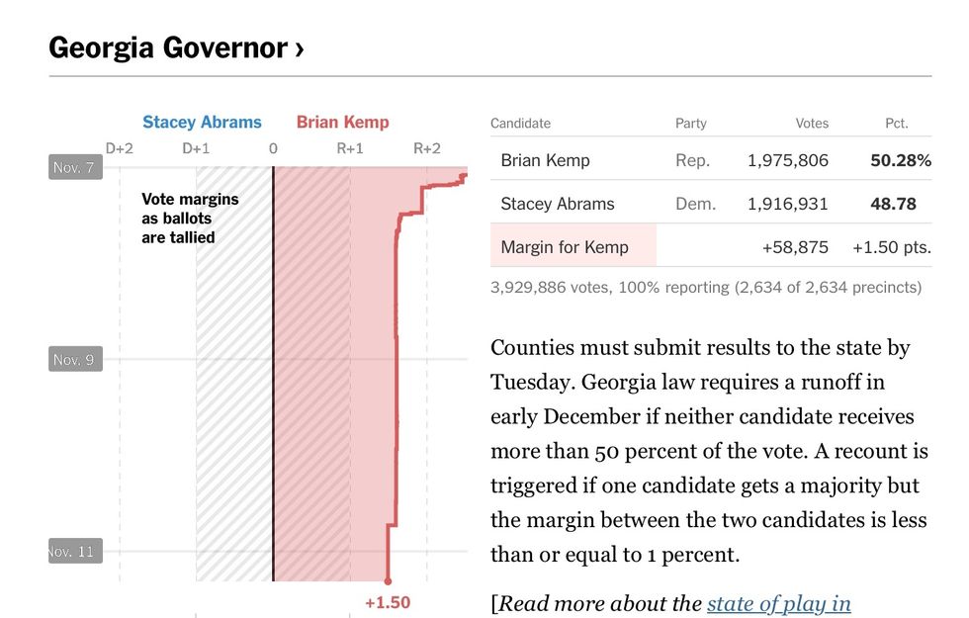The height and width of the screenshot is (618, 969).
Task: Click the Stacey Abrams chart label
Action: (202, 123)
